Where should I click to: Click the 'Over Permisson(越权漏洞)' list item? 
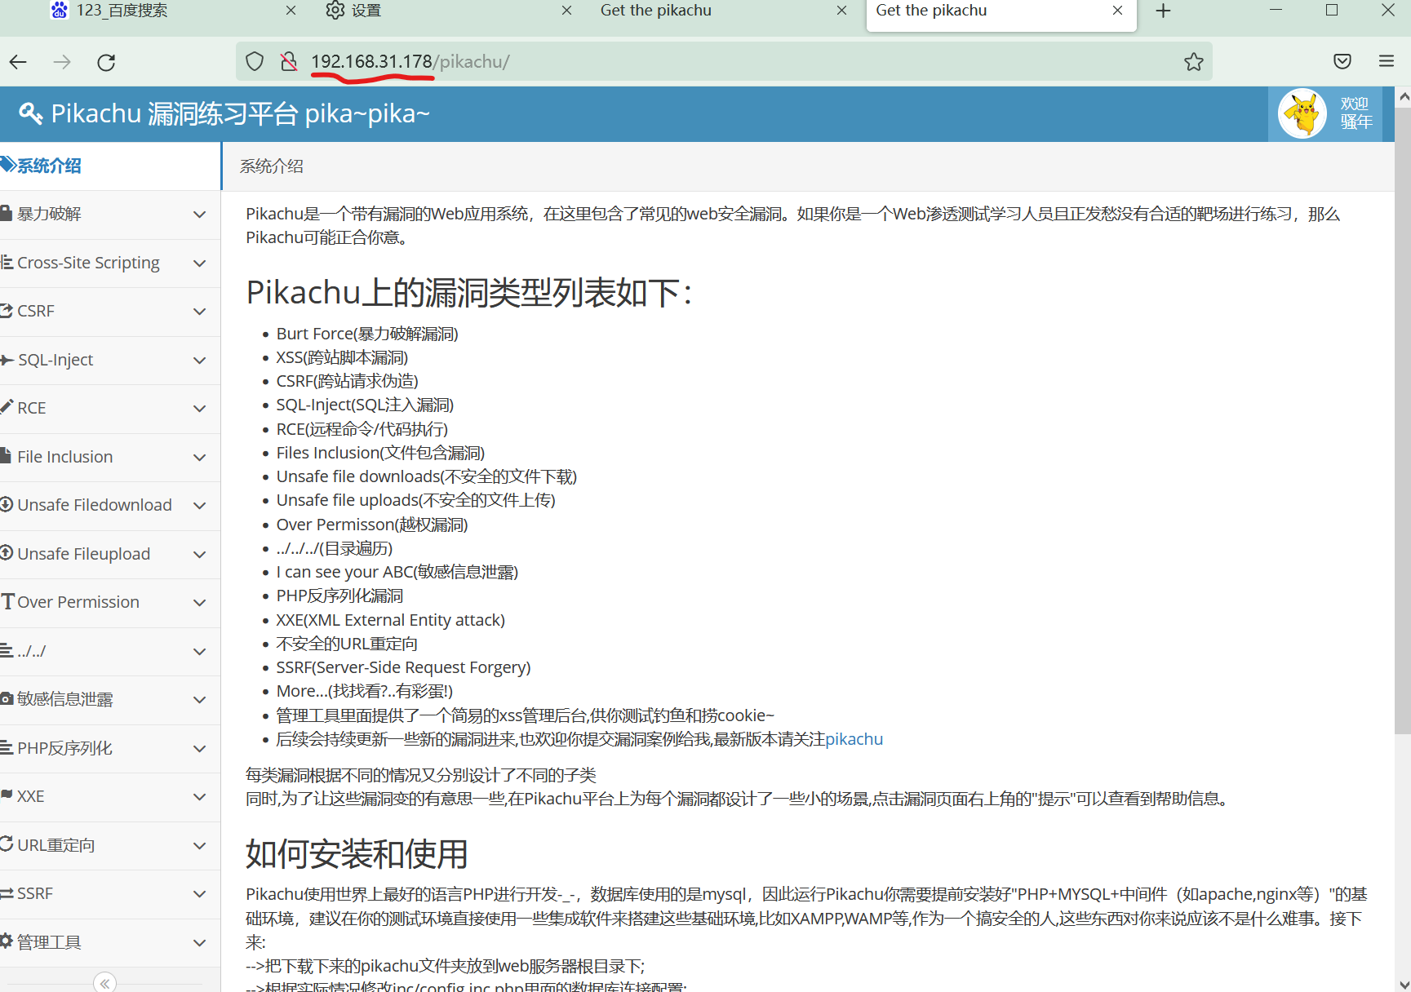pos(372,525)
